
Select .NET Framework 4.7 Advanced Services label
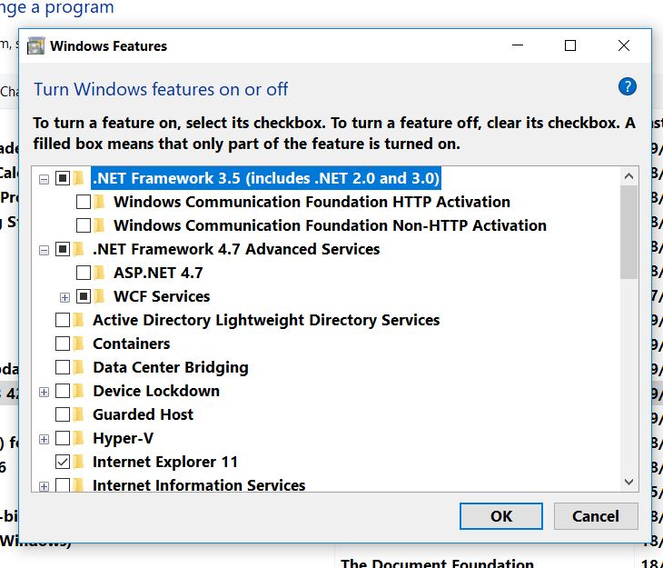tap(236, 249)
